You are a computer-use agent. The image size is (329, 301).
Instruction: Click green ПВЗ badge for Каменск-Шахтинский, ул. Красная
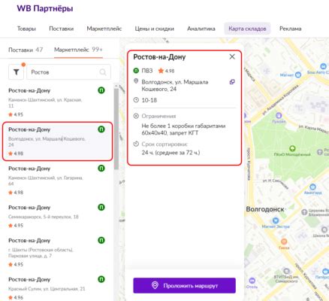[101, 90]
